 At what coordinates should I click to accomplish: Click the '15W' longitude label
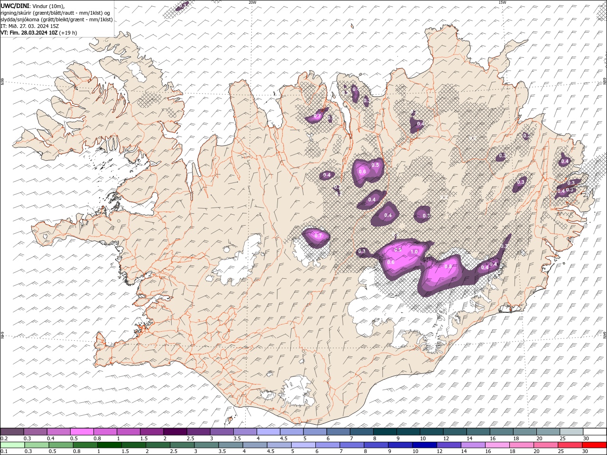(502, 2)
